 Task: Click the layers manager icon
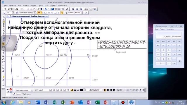click(17, 13)
